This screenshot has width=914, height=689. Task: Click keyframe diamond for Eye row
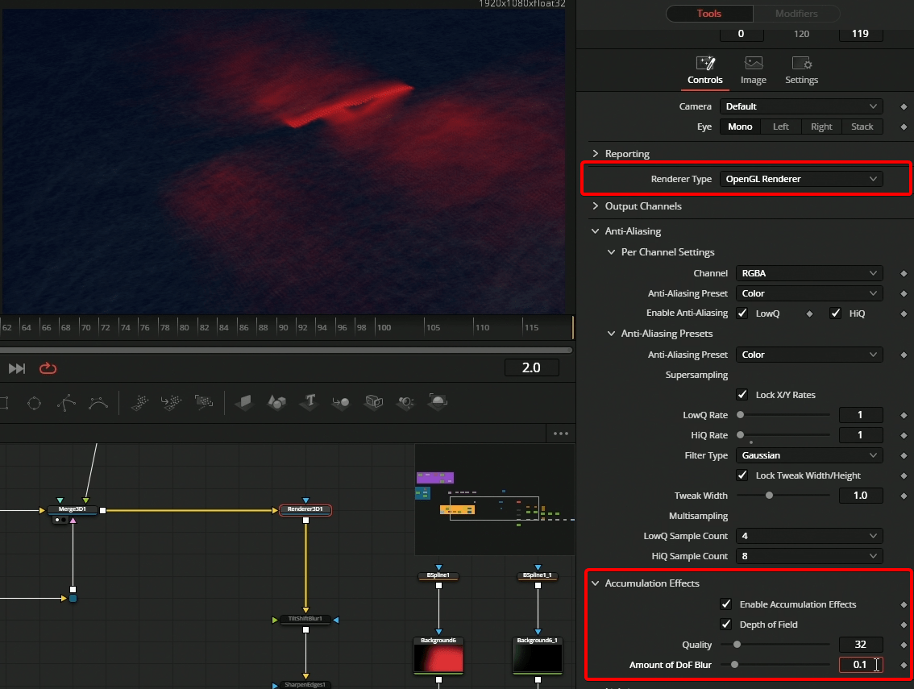point(904,127)
